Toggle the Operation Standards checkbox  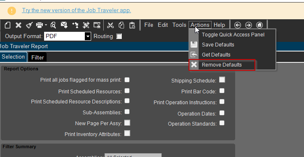coord(222,123)
